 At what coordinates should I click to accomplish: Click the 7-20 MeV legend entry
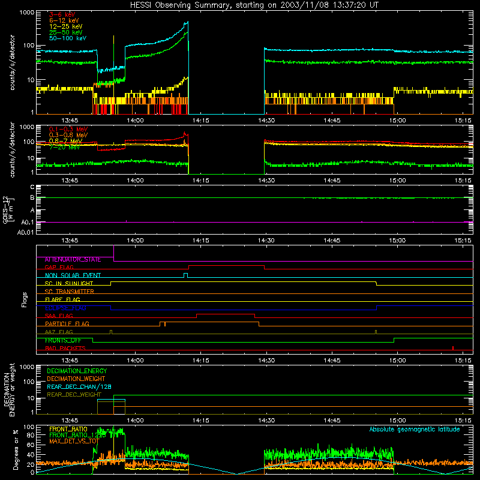point(64,147)
